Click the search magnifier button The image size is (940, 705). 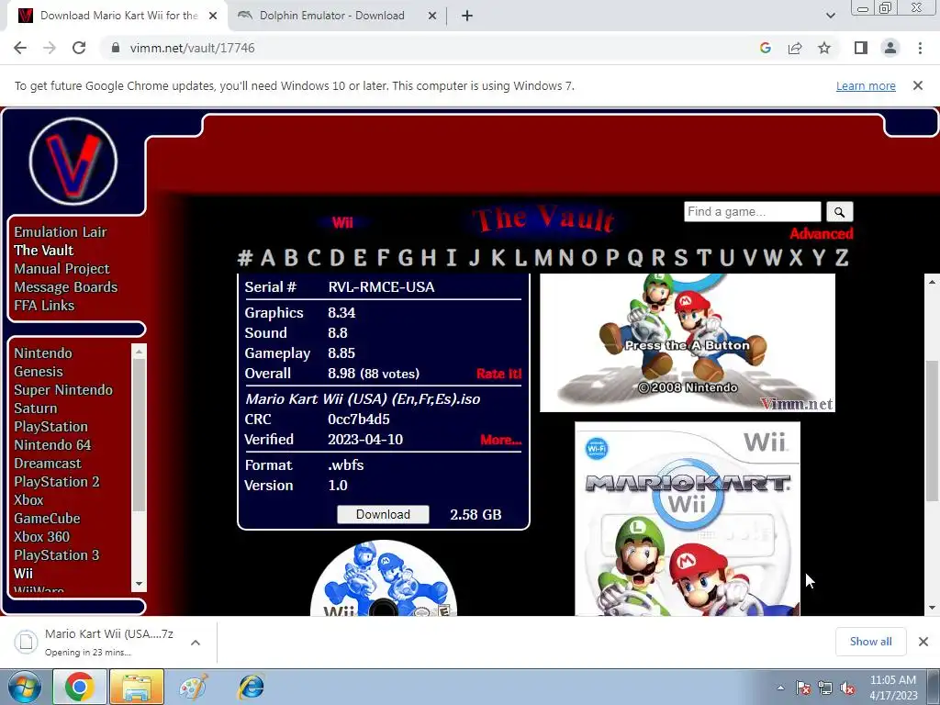coord(839,212)
